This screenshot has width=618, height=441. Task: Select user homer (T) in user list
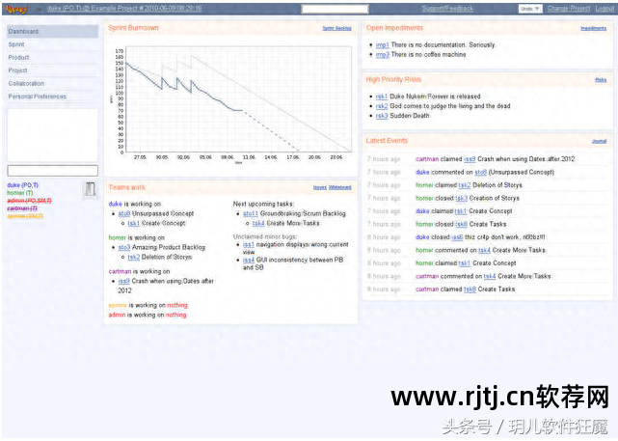coord(19,193)
